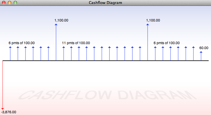This screenshot has width=211, height=115.
Task: Click the 60.00 amount label
Action: (204, 48)
